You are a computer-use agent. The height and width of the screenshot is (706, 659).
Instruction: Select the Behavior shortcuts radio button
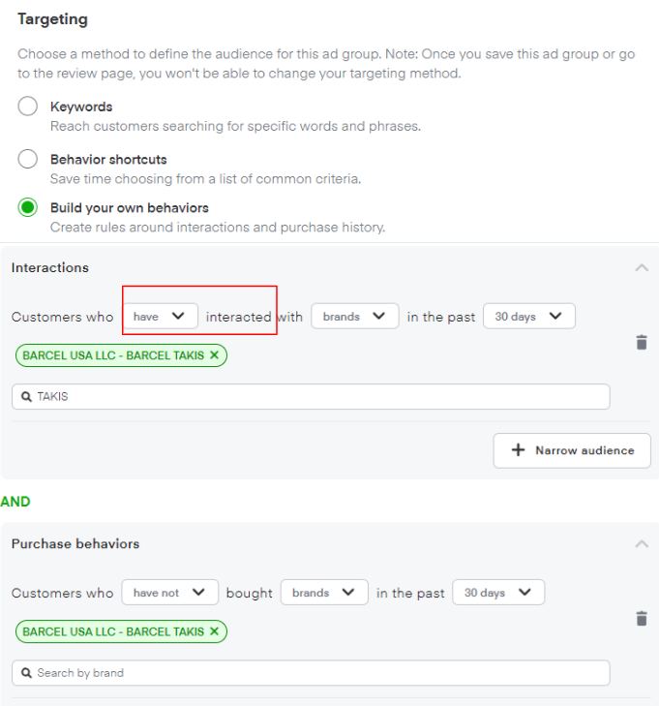(28, 159)
